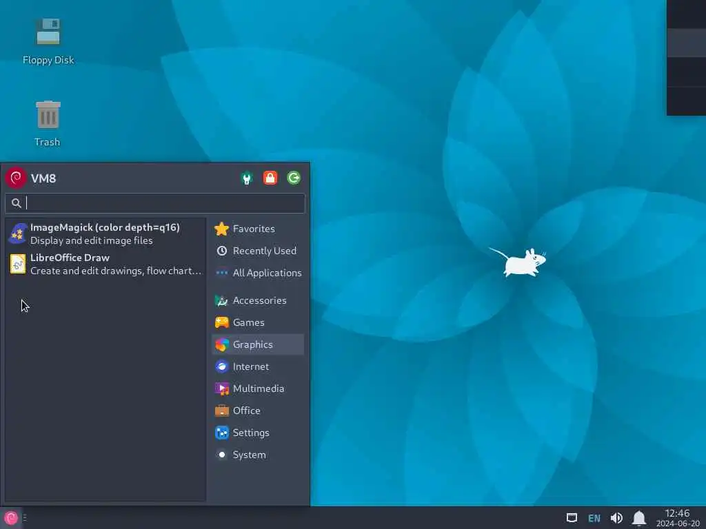Open the notifications bell icon
The width and height of the screenshot is (706, 529).
point(639,518)
